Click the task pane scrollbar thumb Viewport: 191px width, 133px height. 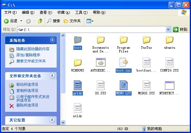coord(63,65)
